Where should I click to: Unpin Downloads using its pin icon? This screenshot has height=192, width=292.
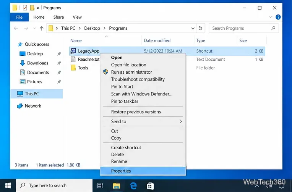[59, 63]
